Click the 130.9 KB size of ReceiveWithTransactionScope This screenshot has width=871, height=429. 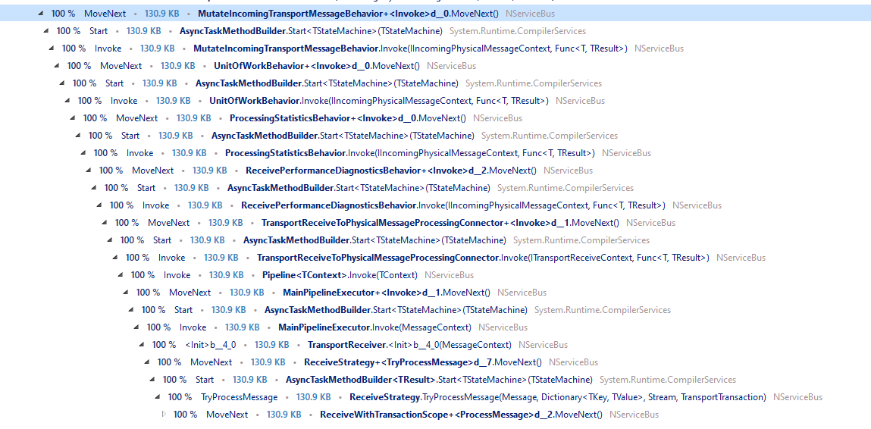[284, 415]
